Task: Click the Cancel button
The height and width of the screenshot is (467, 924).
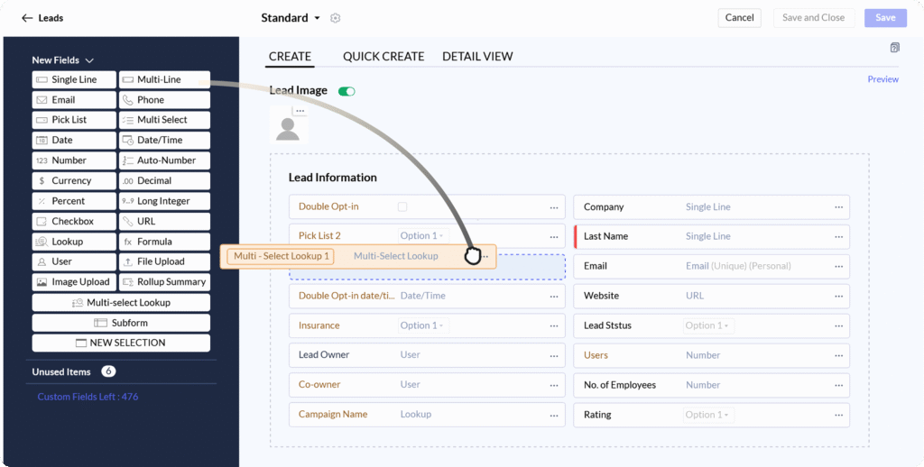Action: tap(740, 18)
